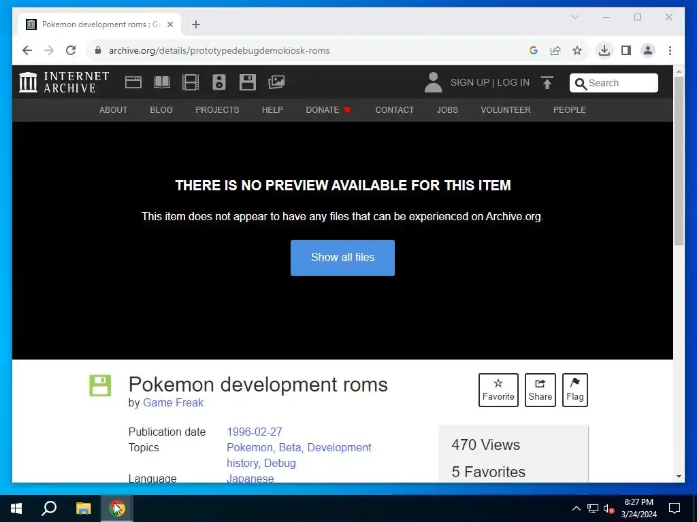The height and width of the screenshot is (522, 697).
Task: Open the Images picture icon
Action: click(x=276, y=82)
